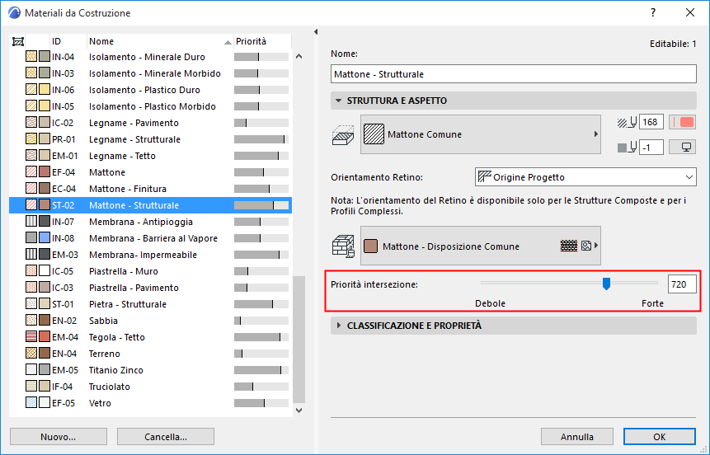710x455 pixels.
Task: Click the brick texture preview icon in surface button
Action: pyautogui.click(x=569, y=246)
